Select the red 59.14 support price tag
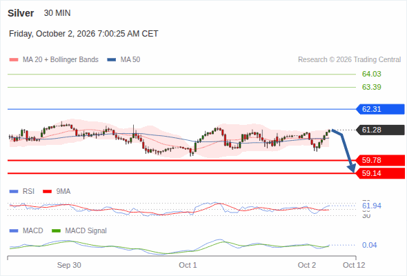 coord(380,173)
